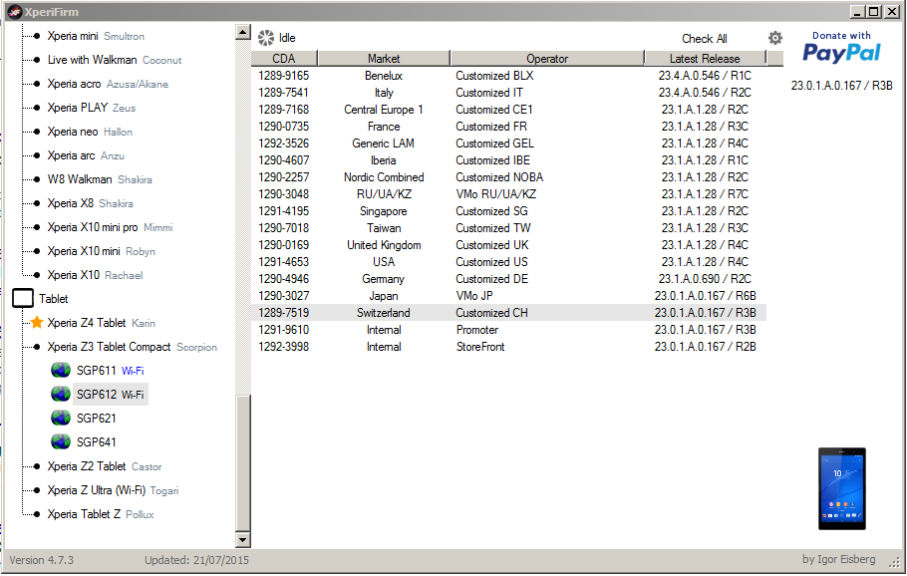The image size is (907, 576).
Task: Select Xperia X10 mini Robyn
Action: tap(102, 251)
